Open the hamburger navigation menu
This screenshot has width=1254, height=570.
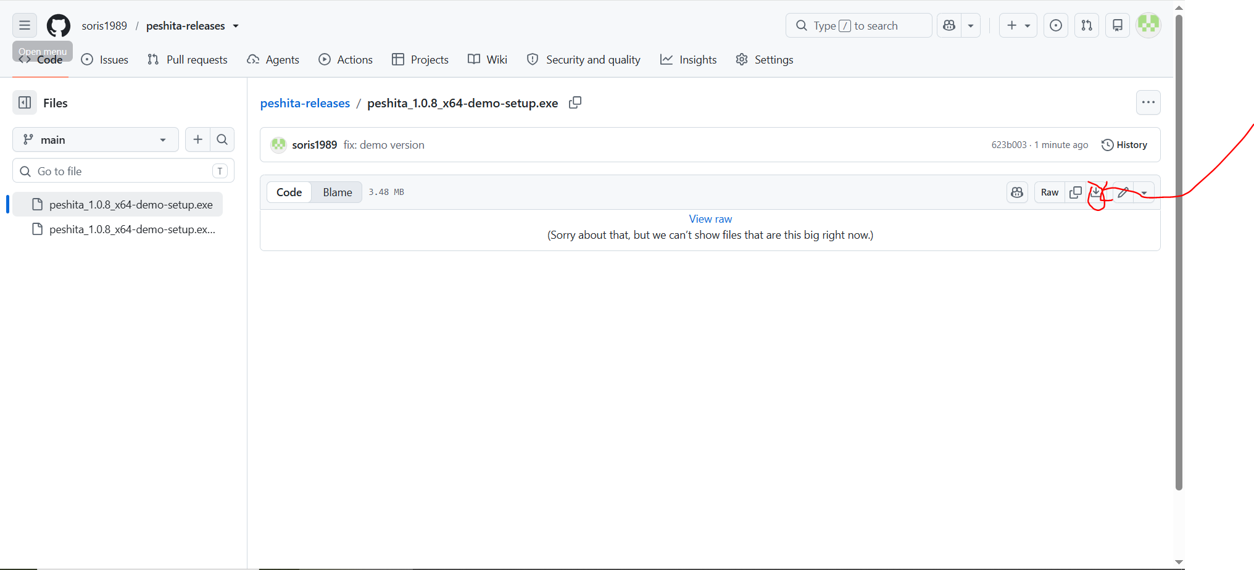pos(25,25)
